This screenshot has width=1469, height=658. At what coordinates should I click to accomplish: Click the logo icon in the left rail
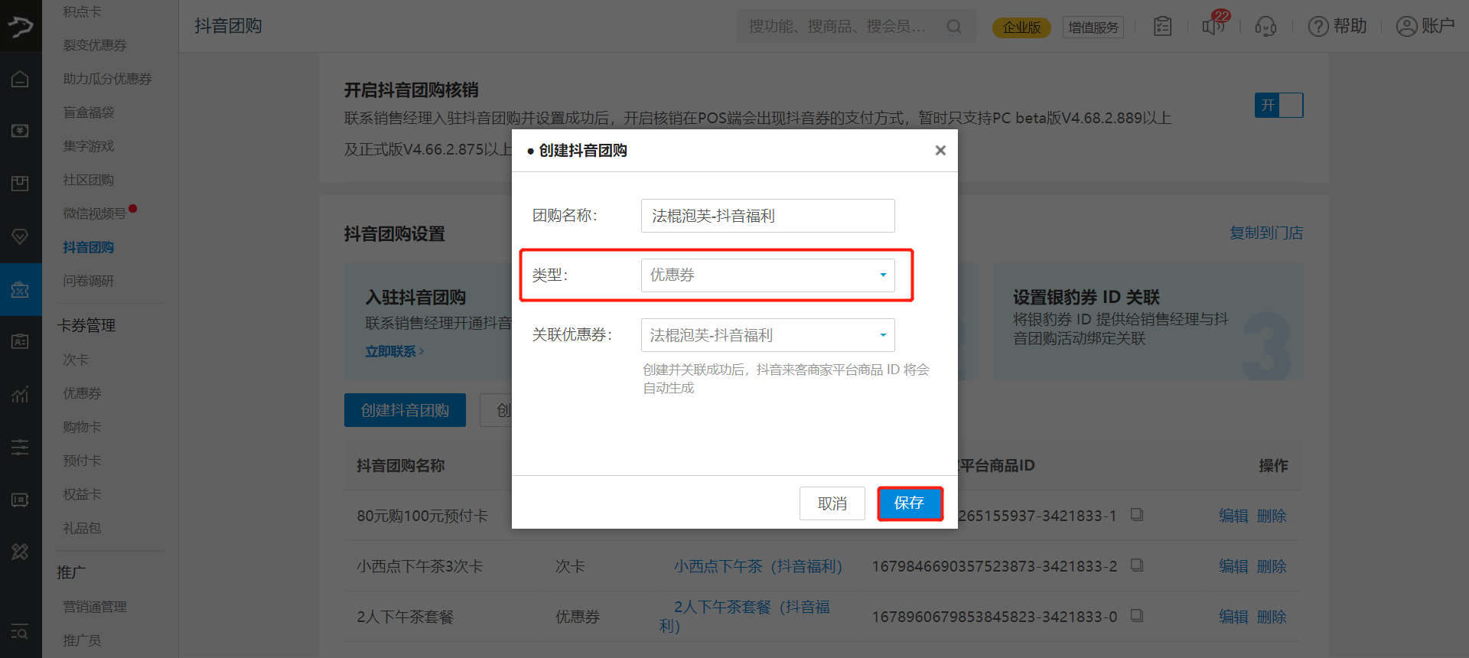(x=21, y=27)
